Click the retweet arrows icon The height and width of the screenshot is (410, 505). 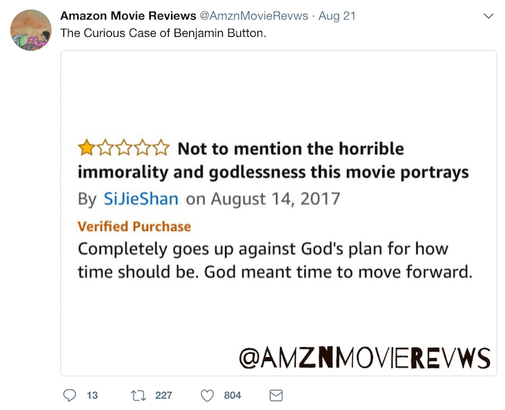click(139, 396)
